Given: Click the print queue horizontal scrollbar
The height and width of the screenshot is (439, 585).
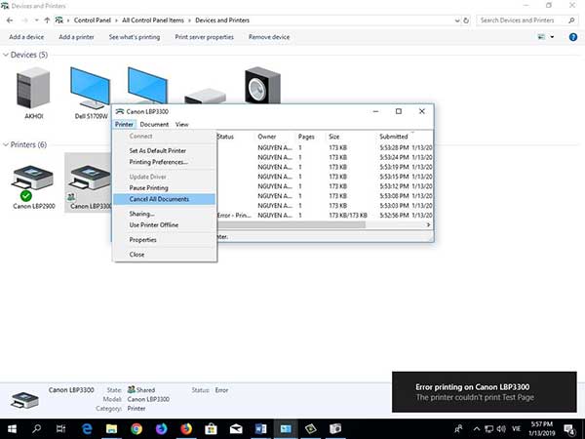Looking at the screenshot, I should tap(291, 224).
